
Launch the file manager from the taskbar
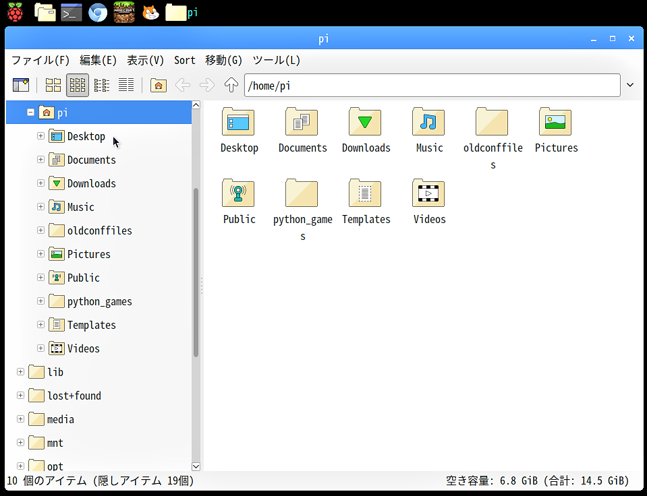coord(45,12)
